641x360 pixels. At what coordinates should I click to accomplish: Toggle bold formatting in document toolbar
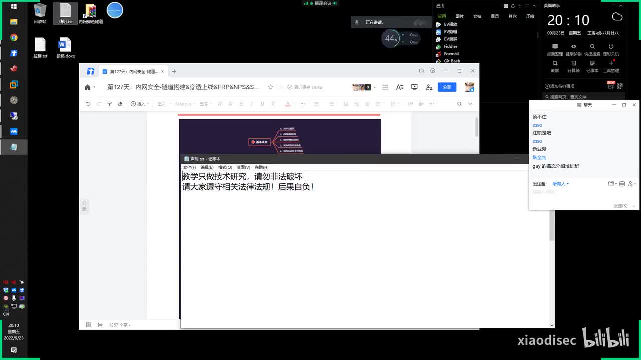pyautogui.click(x=241, y=104)
